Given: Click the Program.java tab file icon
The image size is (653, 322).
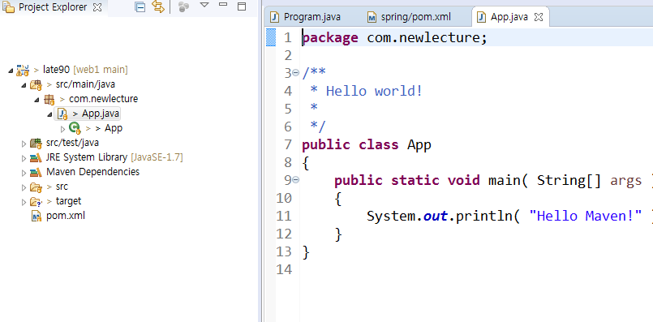Looking at the screenshot, I should pyautogui.click(x=274, y=17).
